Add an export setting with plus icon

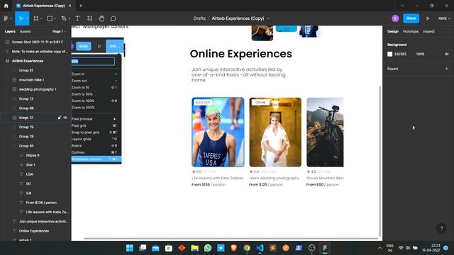tap(446, 69)
